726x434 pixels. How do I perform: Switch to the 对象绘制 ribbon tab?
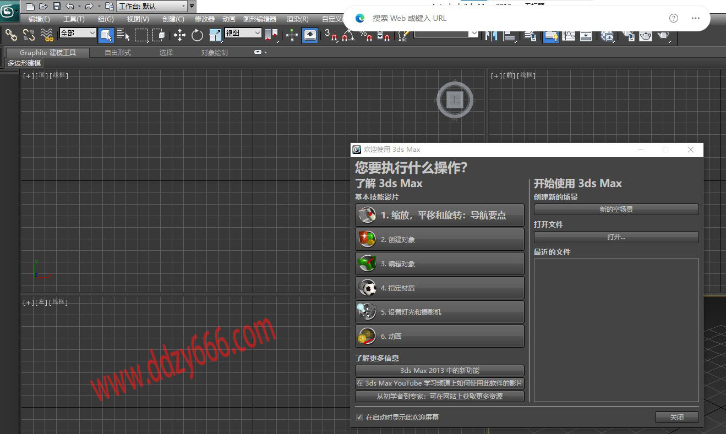click(214, 53)
